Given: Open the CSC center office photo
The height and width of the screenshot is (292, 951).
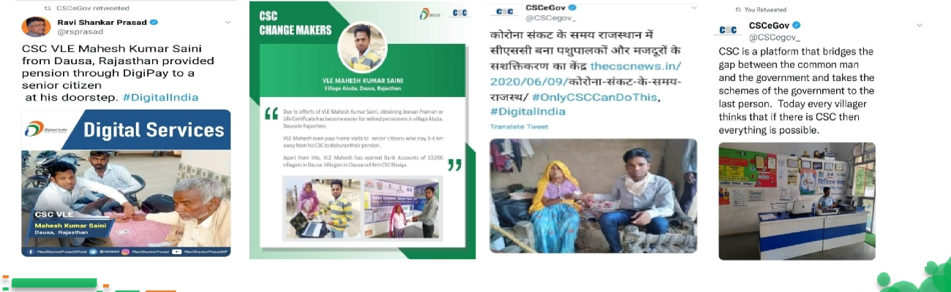Looking at the screenshot, I should tap(797, 201).
